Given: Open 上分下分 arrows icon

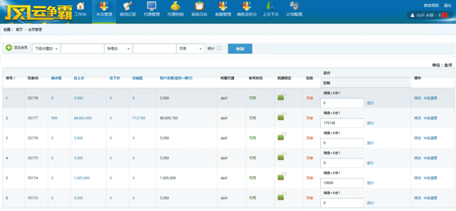Looking at the screenshot, I should 270,6.
